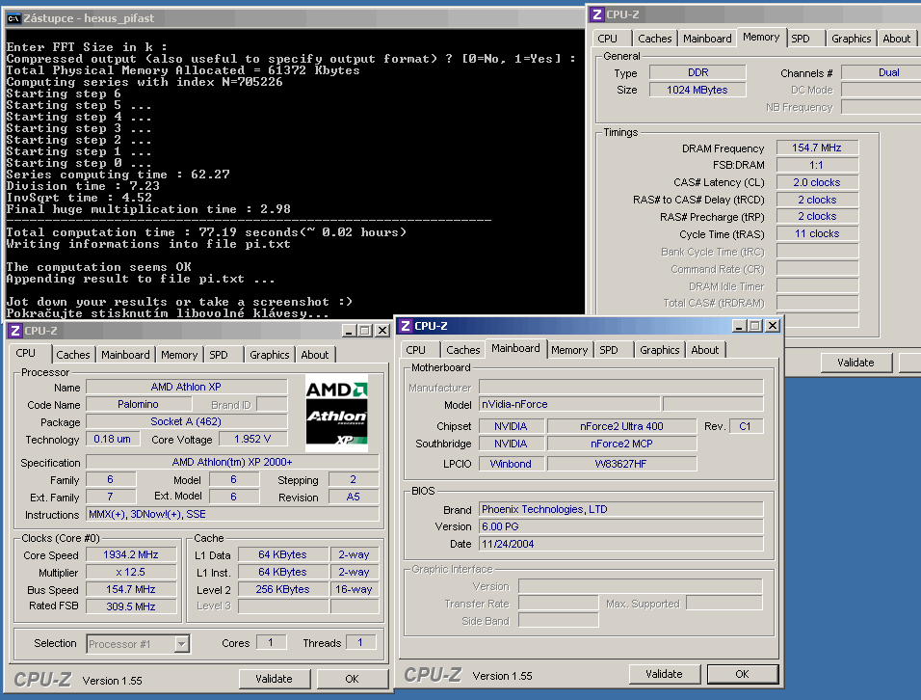This screenshot has height=700, width=921.
Task: Click the Package field Socket A (462)
Action: pos(186,421)
